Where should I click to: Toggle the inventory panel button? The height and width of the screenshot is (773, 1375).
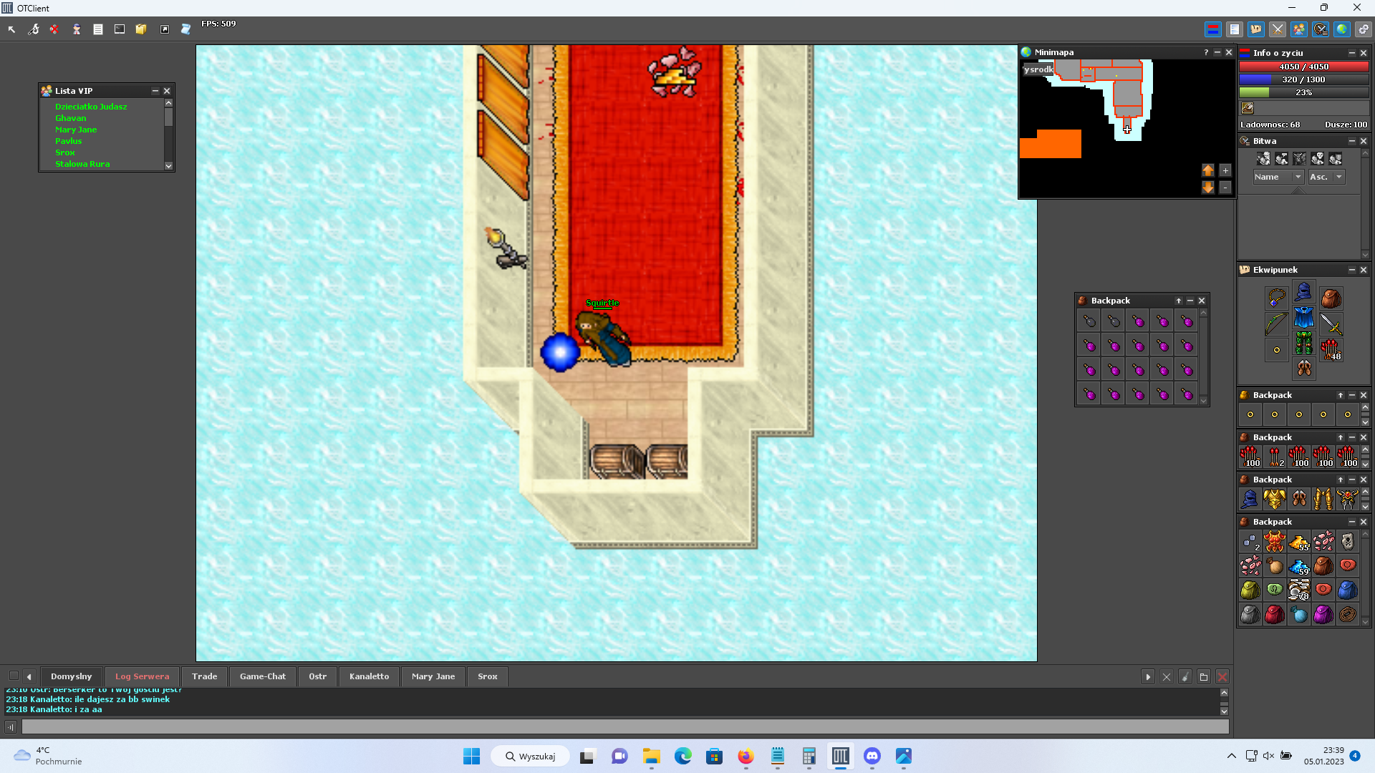coord(1256,29)
